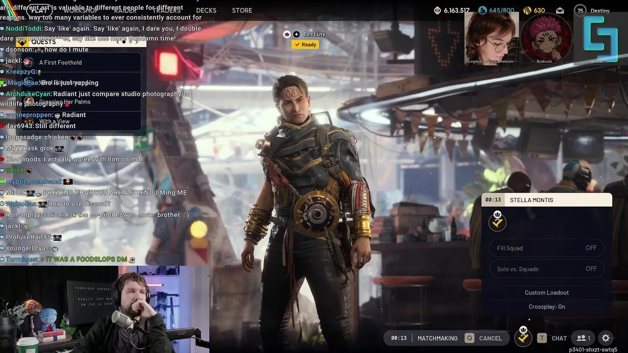
Task: Open the DECKS tab
Action: [206, 10]
